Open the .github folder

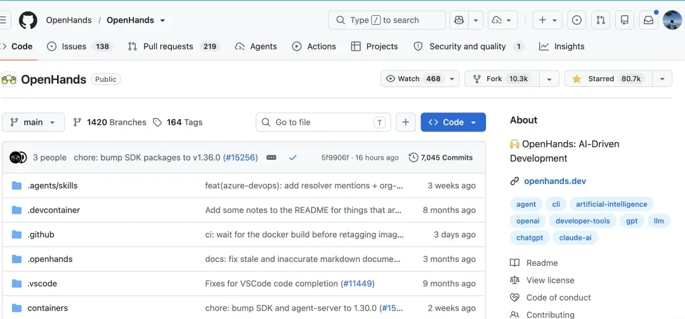tap(41, 235)
